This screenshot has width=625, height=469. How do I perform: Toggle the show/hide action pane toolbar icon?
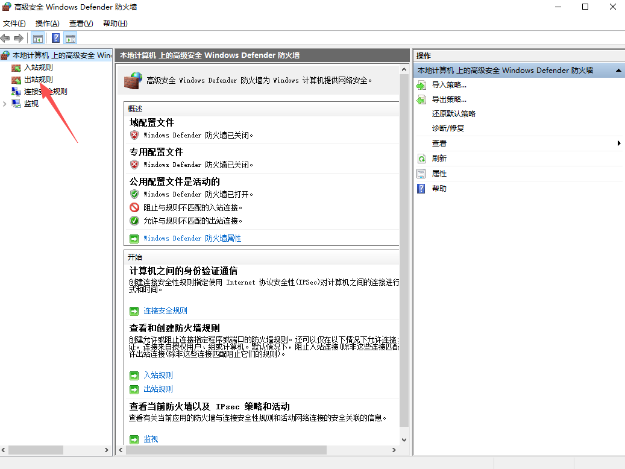[x=70, y=37]
